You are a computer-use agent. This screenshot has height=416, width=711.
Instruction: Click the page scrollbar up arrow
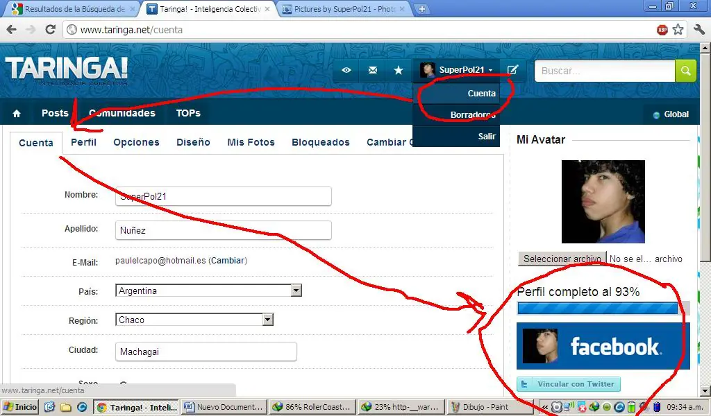coord(705,48)
